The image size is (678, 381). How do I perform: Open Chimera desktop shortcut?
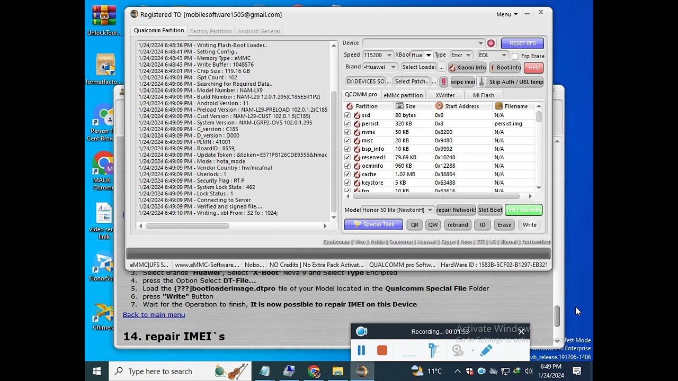[103, 316]
